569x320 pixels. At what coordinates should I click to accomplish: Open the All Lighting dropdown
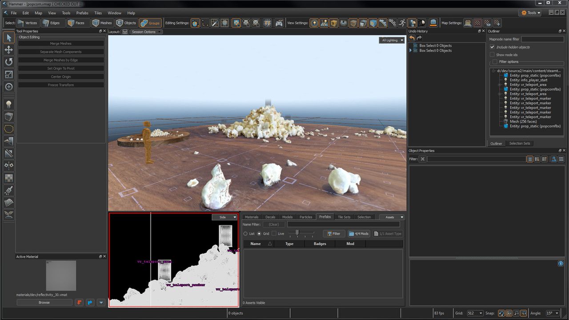point(392,40)
